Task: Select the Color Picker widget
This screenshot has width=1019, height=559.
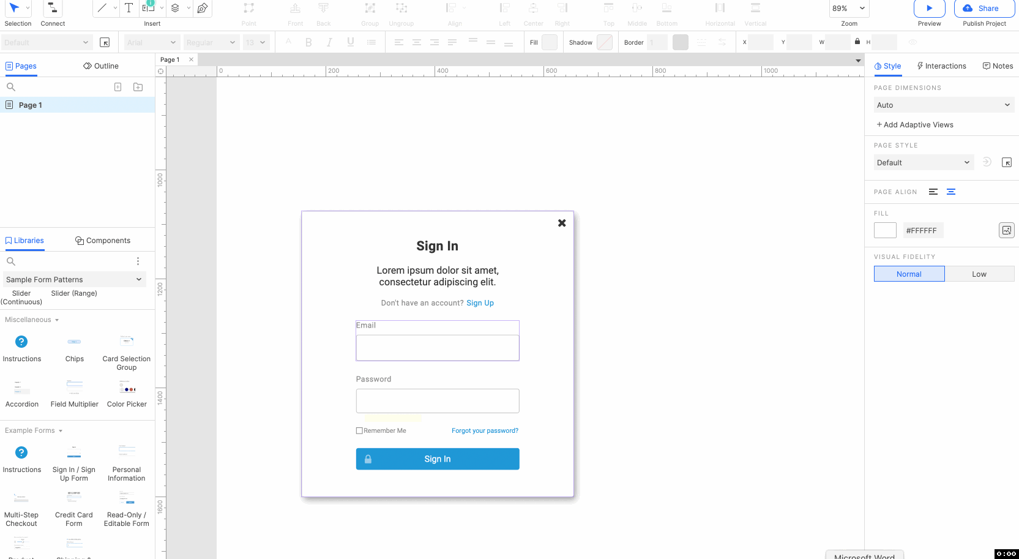Action: click(127, 394)
